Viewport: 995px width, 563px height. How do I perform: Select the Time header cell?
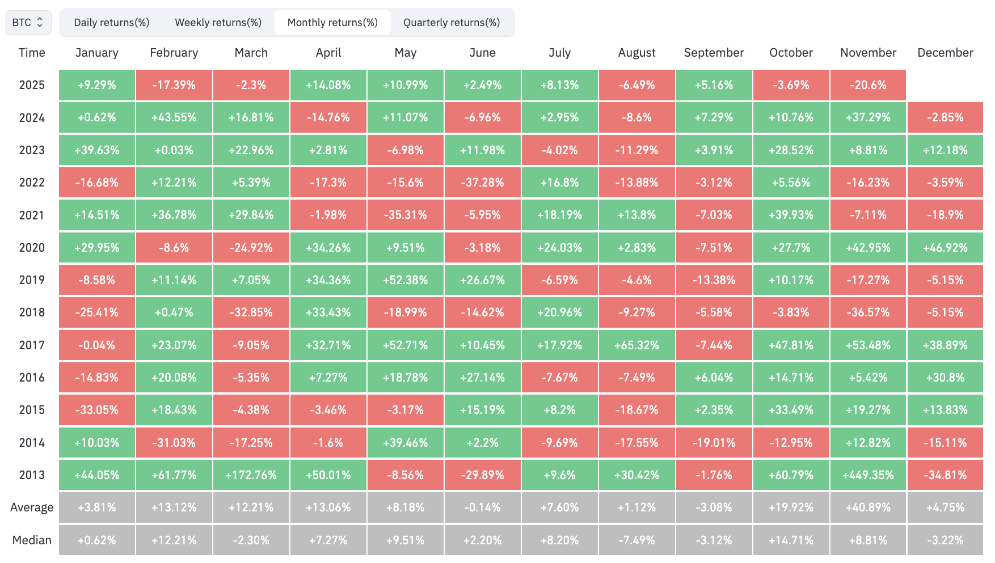tap(32, 52)
